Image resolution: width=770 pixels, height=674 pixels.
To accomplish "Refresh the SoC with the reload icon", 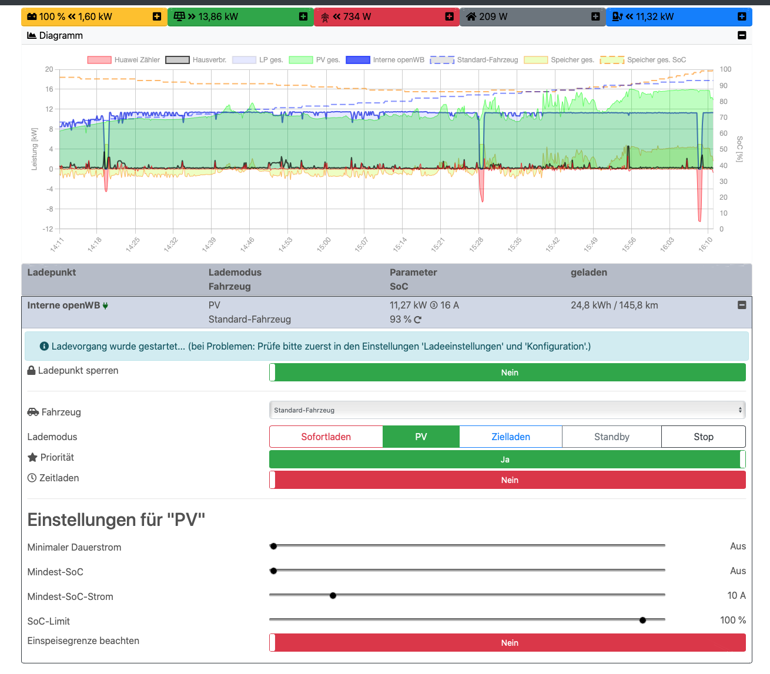I will [x=417, y=320].
